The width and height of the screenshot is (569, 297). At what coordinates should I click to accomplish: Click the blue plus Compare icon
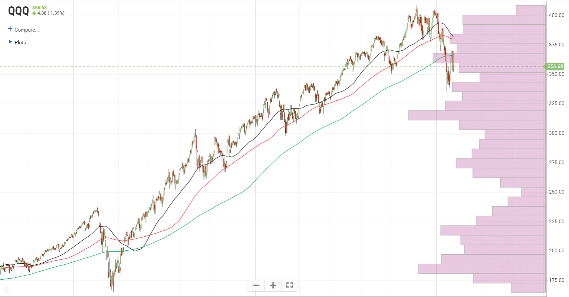[10, 29]
